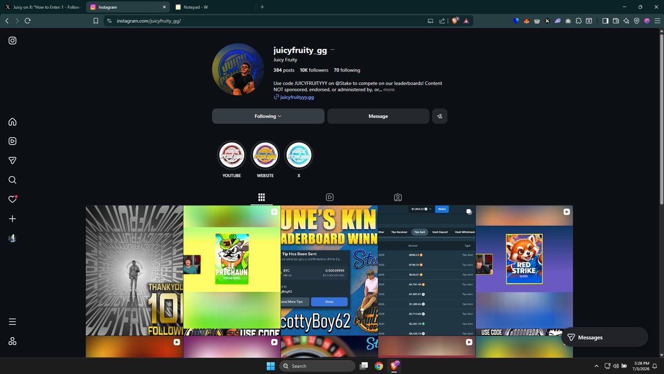The width and height of the screenshot is (664, 374).
Task: Click the round black X extension icon
Action: [547, 21]
